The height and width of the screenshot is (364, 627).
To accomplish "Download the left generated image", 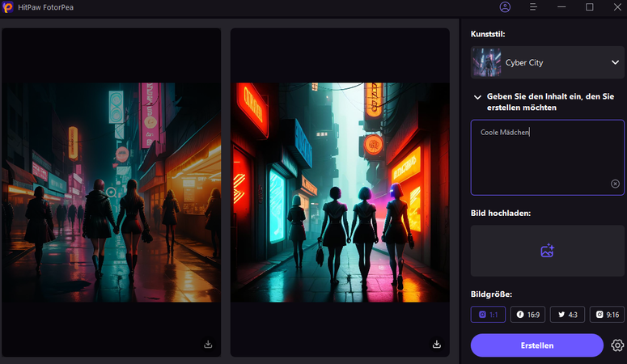I will [x=208, y=344].
